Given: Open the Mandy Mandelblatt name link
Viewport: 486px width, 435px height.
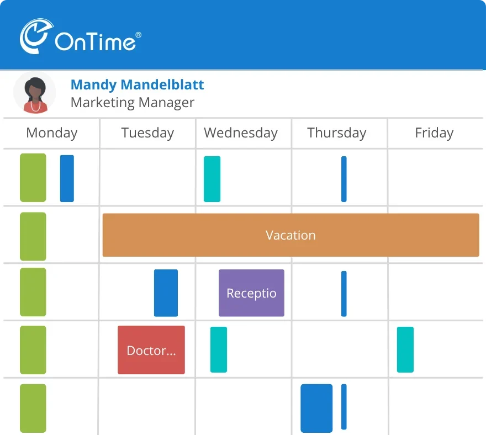Looking at the screenshot, I should tap(137, 84).
